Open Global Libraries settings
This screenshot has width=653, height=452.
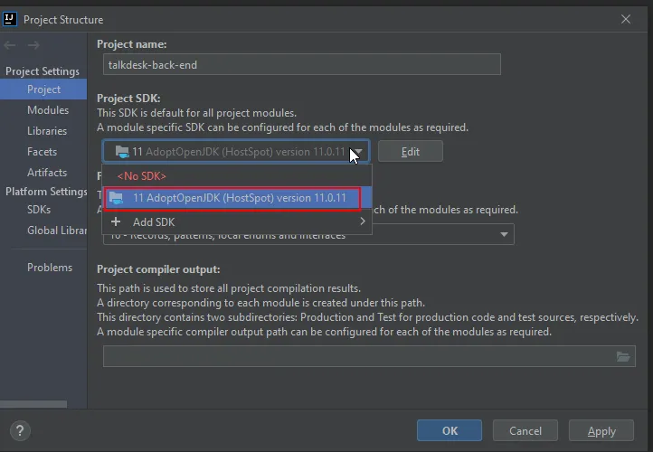click(57, 231)
